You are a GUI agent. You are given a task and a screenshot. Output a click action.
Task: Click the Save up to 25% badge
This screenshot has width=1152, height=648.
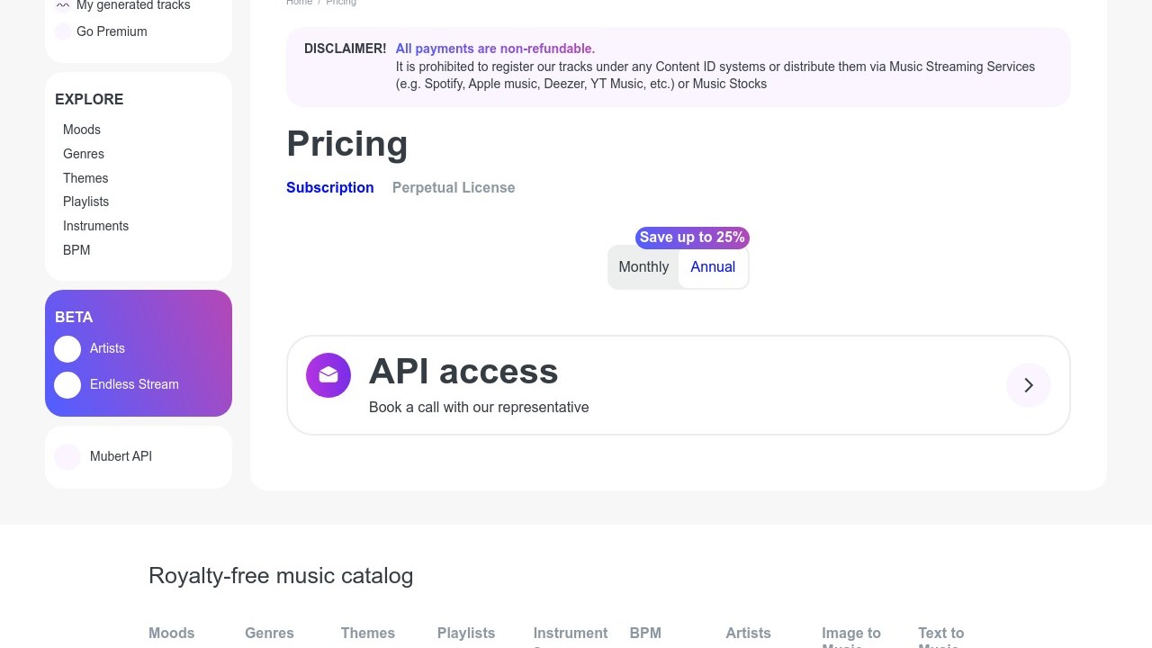[x=692, y=238]
